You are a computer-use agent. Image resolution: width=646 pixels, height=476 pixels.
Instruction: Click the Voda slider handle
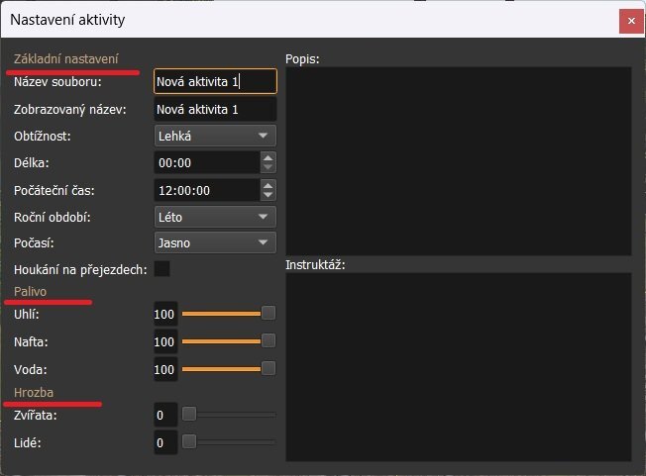click(268, 368)
